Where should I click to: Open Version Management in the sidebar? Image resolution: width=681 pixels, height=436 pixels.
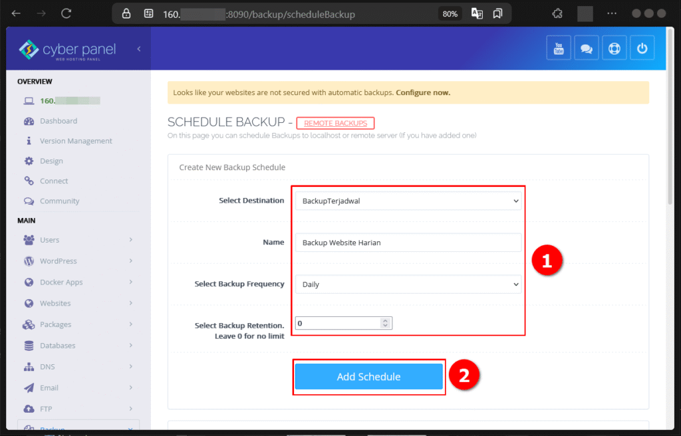click(x=76, y=141)
